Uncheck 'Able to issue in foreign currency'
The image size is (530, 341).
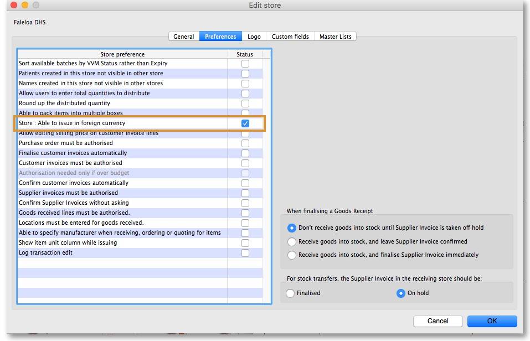[245, 123]
